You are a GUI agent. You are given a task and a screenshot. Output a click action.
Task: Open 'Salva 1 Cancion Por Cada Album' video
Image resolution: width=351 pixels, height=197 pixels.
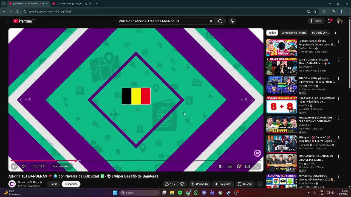click(282, 66)
